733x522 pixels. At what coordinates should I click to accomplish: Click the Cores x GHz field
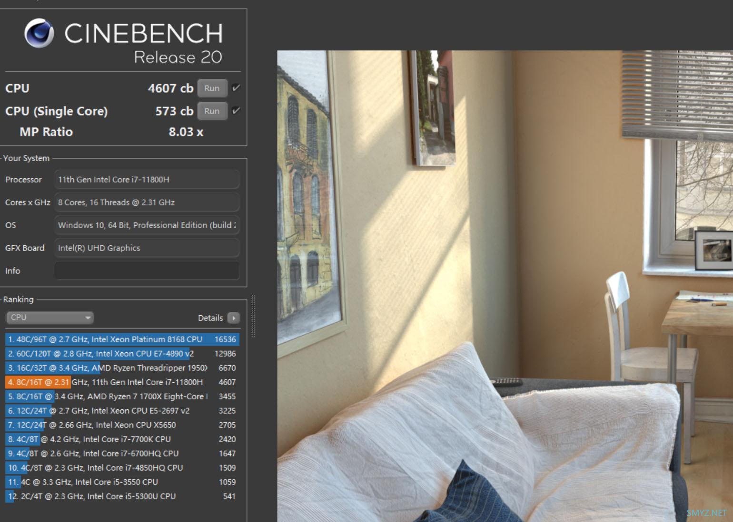(x=147, y=203)
